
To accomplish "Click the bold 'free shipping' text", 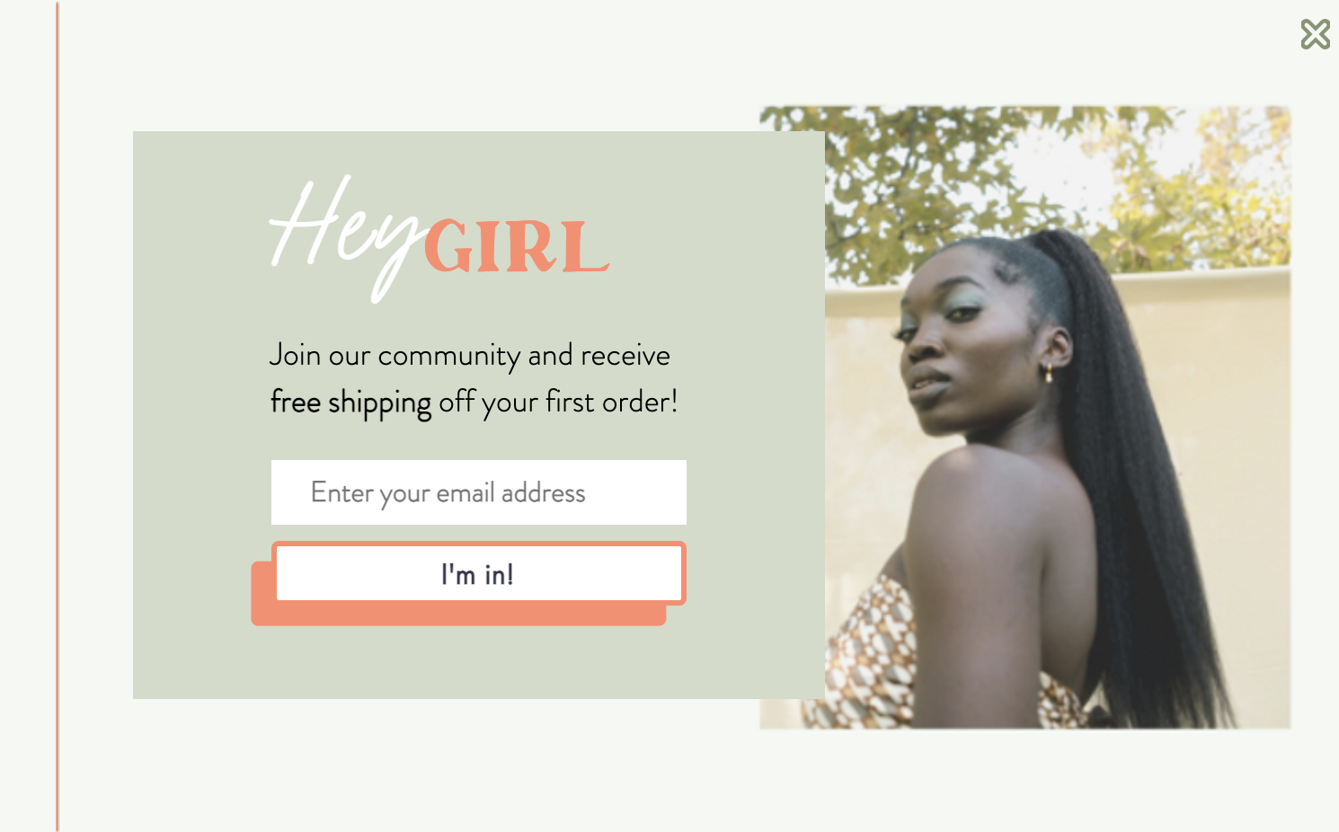I will click(x=350, y=402).
